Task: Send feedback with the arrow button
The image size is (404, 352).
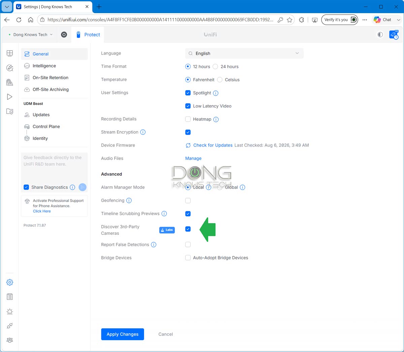Action: (82, 187)
